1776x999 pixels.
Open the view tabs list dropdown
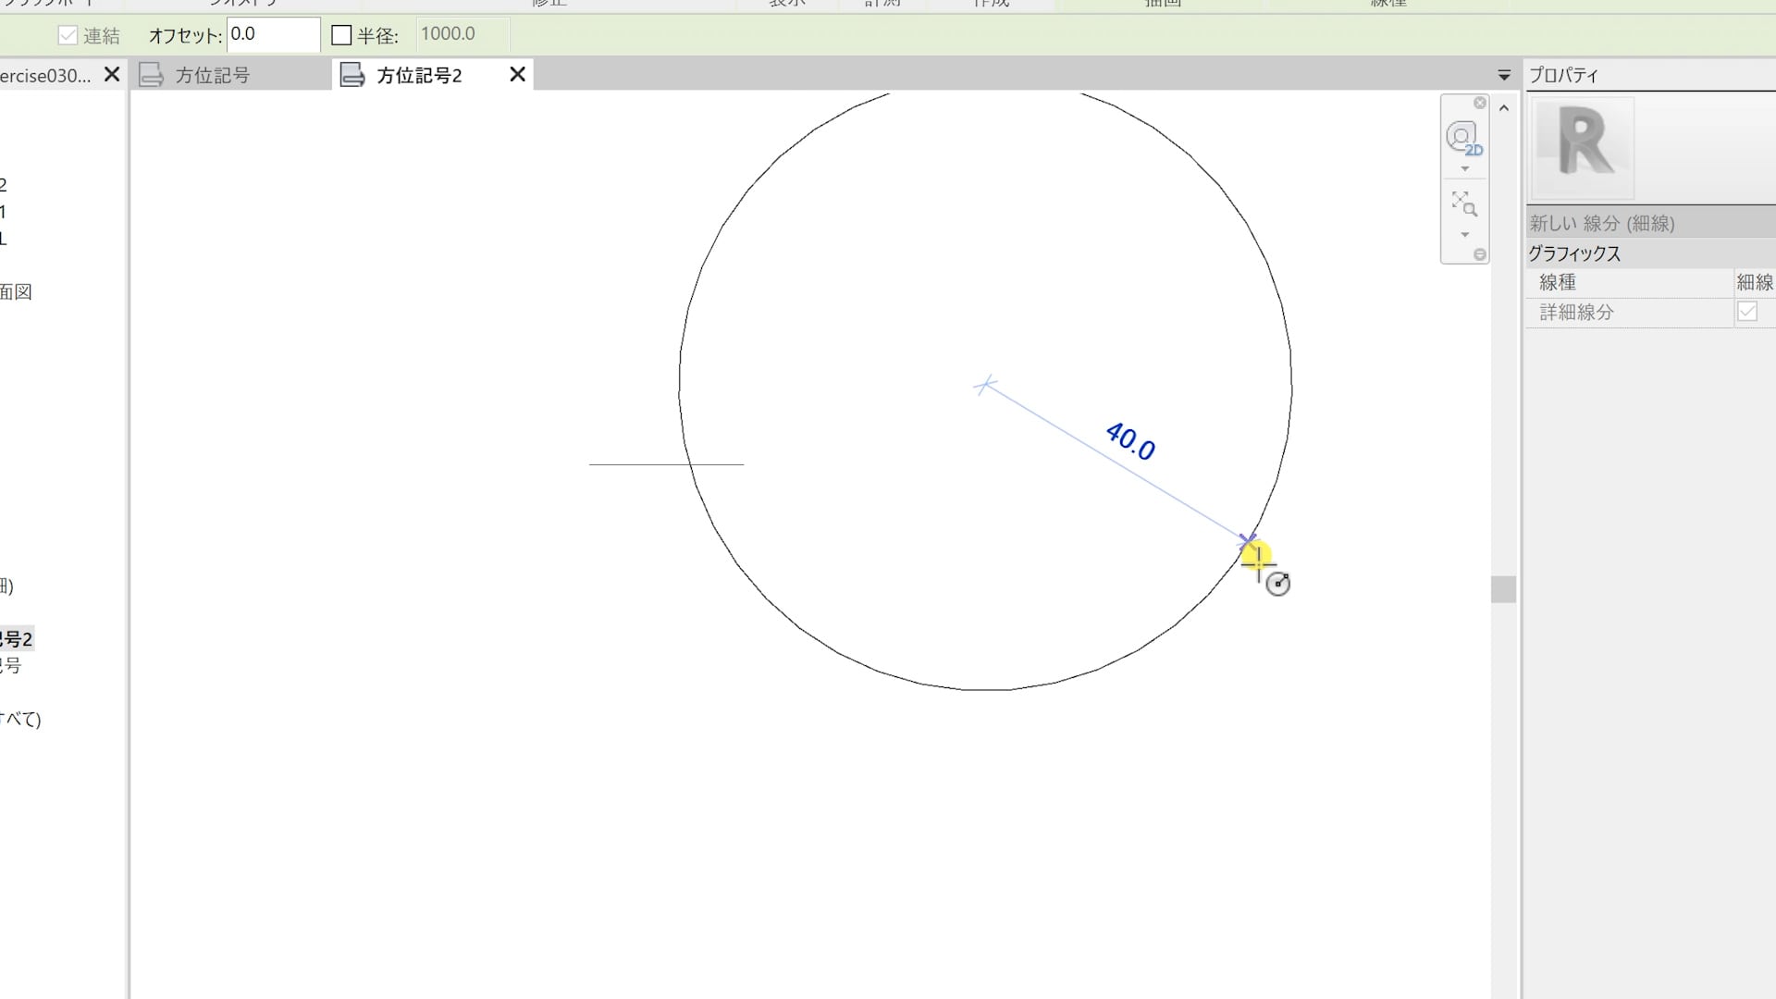1504,75
